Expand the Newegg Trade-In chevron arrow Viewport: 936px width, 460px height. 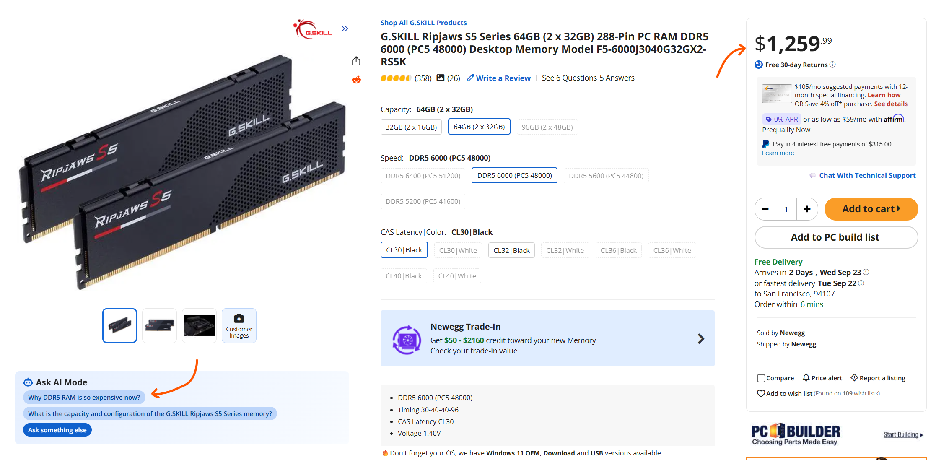701,339
